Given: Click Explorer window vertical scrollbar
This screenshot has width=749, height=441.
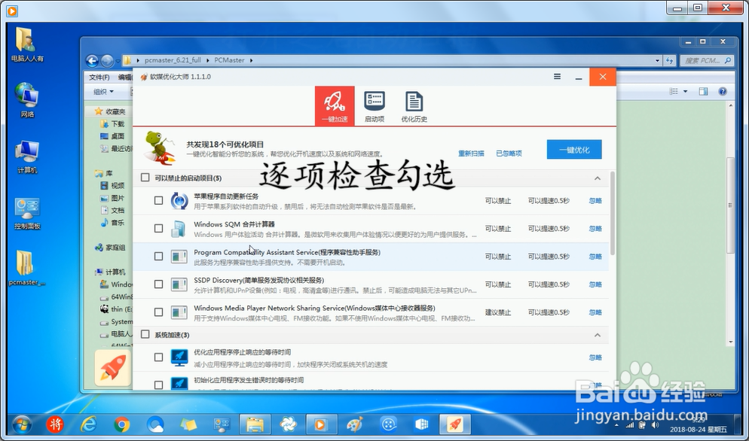Looking at the screenshot, I should click(x=730, y=205).
